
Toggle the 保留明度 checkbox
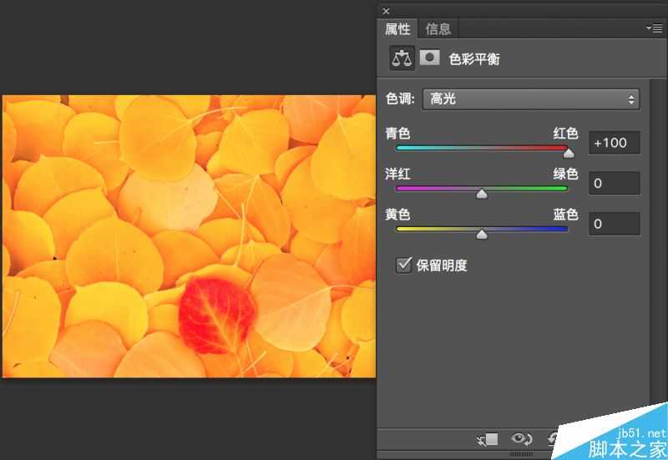[404, 265]
